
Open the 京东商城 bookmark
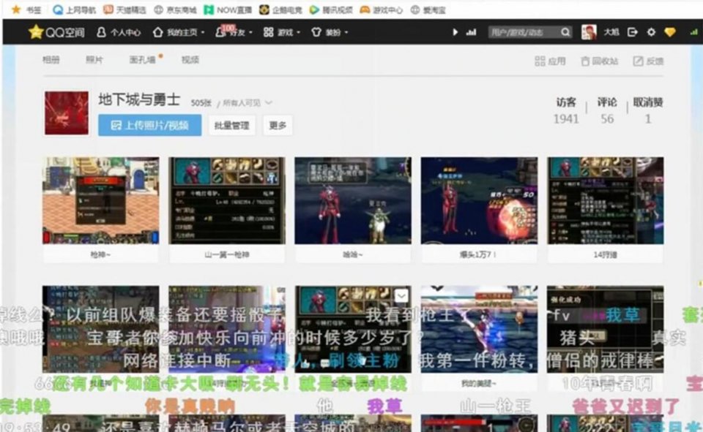[175, 10]
